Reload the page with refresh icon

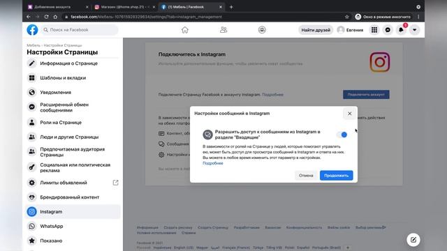[46, 17]
